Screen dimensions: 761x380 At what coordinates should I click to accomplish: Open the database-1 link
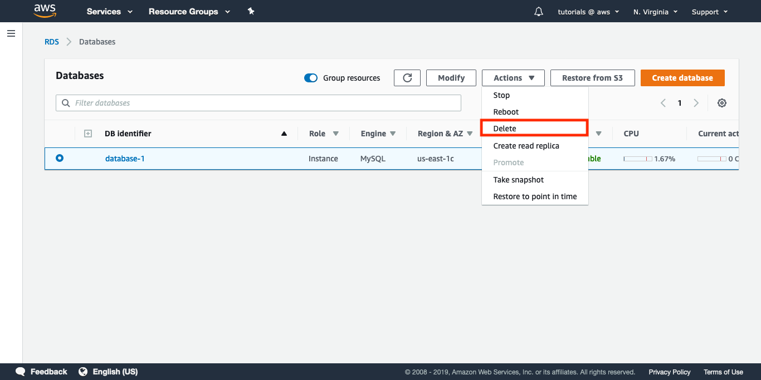coord(125,159)
